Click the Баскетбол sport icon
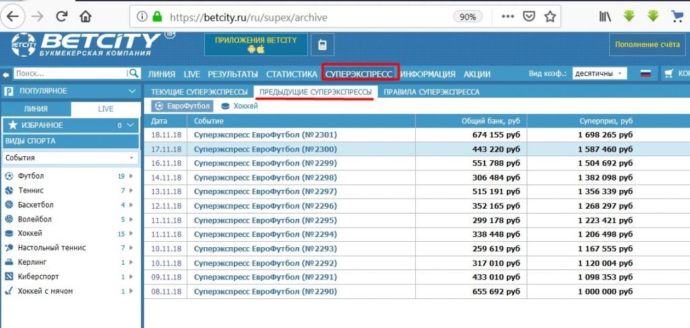 point(9,205)
